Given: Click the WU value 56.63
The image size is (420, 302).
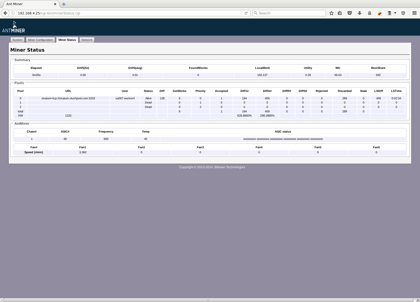Looking at the screenshot, I should tap(338, 75).
